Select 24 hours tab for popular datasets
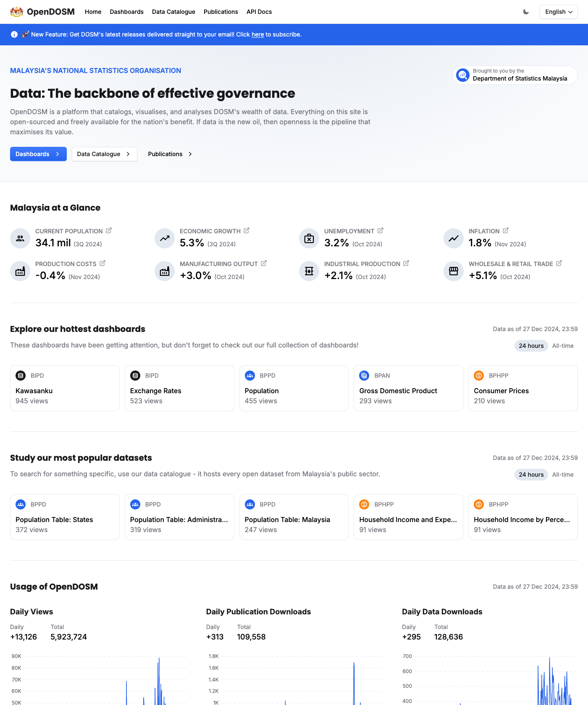588x705 pixels. click(531, 475)
